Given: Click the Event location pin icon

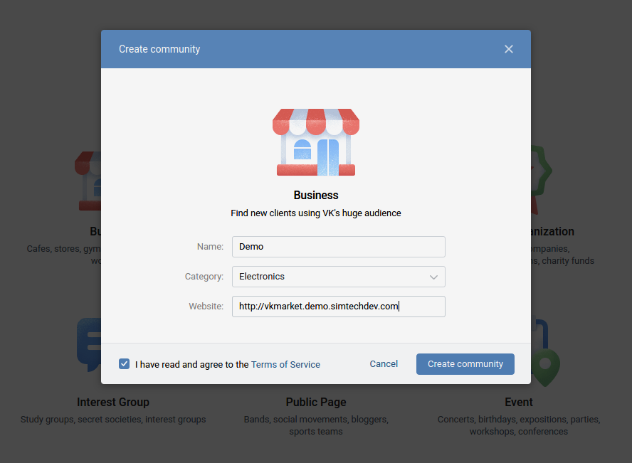Looking at the screenshot, I should tap(545, 367).
